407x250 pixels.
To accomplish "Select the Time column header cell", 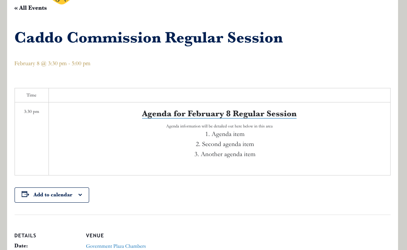I will (x=32, y=95).
